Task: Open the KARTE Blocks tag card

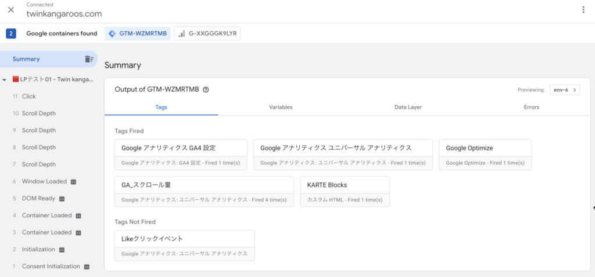Action: 345,192
